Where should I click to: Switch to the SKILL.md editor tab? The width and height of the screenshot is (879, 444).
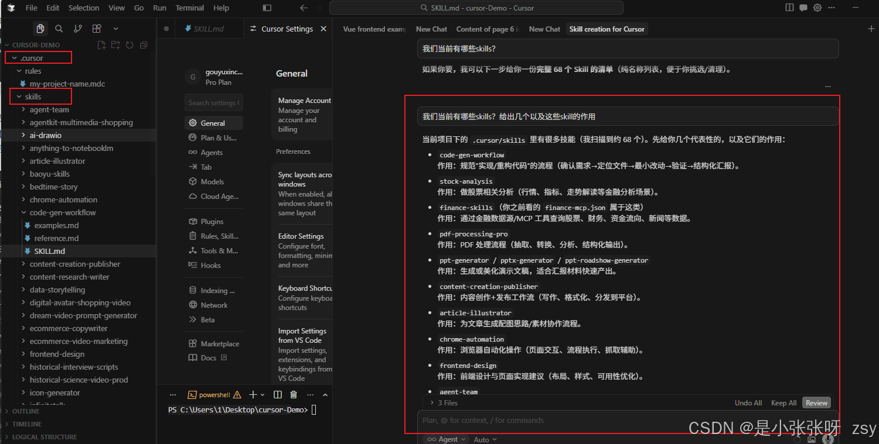point(209,28)
